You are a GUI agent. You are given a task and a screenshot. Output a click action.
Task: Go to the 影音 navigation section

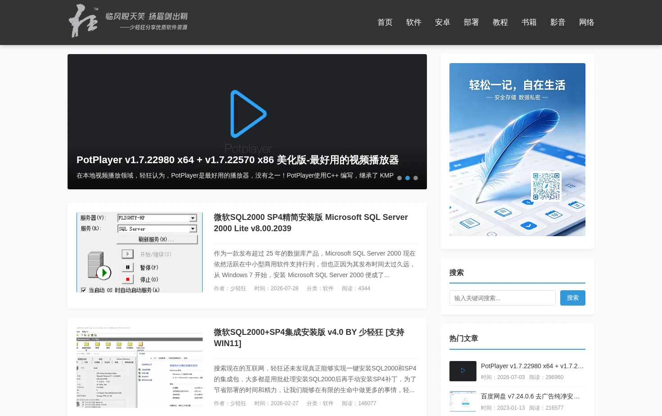click(x=558, y=23)
